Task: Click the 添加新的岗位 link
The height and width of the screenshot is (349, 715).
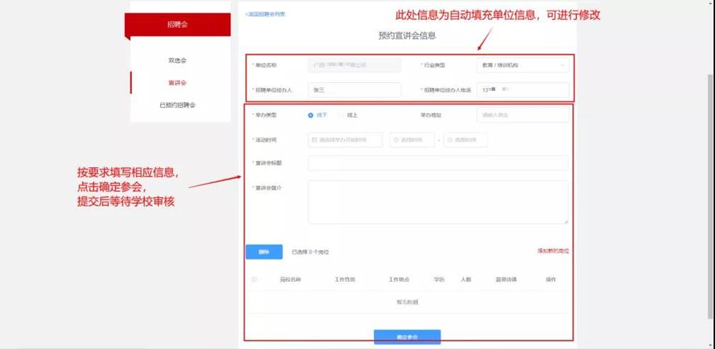Action: (553, 251)
